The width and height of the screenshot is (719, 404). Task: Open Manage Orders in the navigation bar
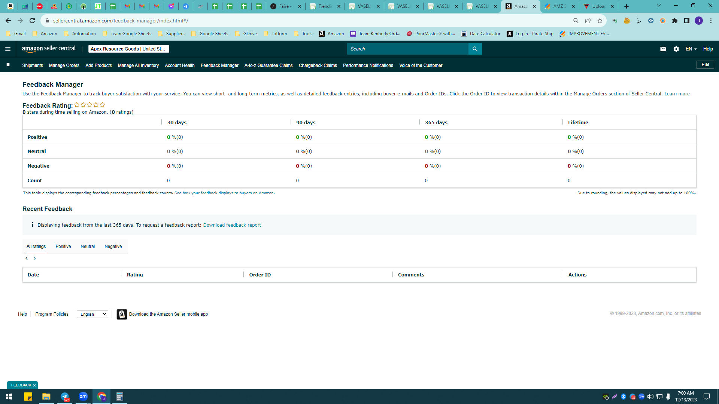coord(64,65)
